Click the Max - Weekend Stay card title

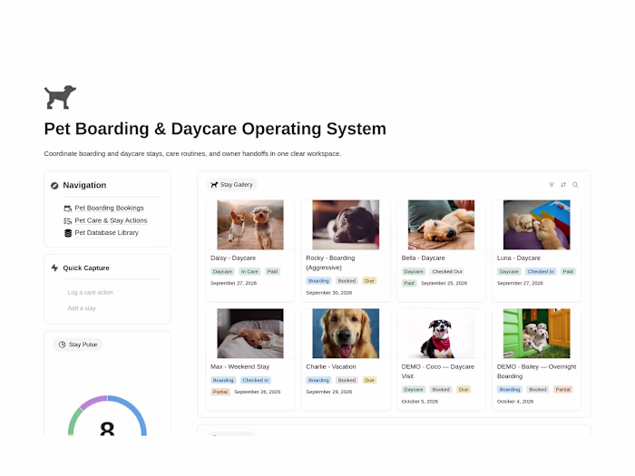click(239, 366)
